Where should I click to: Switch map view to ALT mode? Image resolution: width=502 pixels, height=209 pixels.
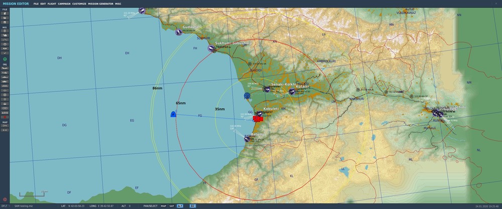tap(180, 206)
